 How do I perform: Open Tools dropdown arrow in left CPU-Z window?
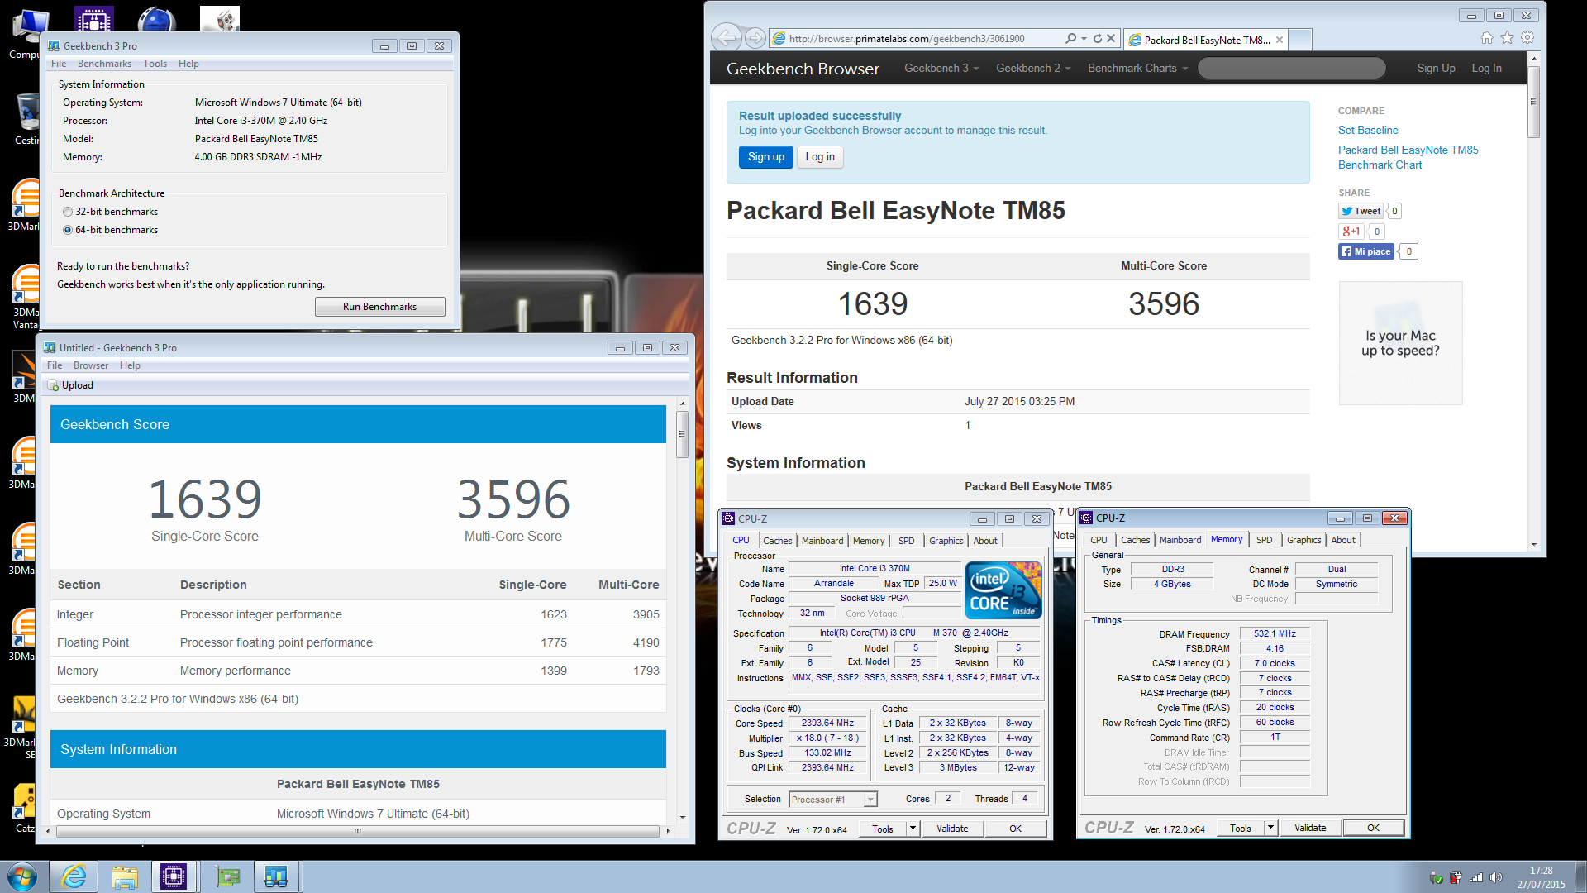coord(913,829)
